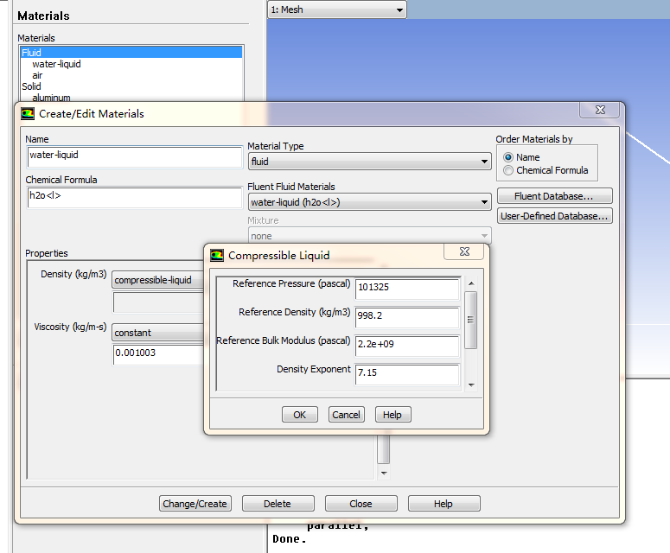Click Reference Bulk Modulus field 2.2e+09

tap(407, 345)
